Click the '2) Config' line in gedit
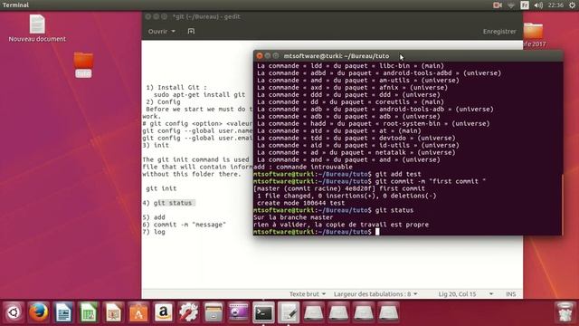579x326 pixels. 163,102
